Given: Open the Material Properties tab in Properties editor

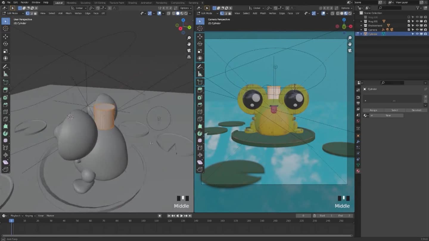Looking at the screenshot, I should 357,171.
